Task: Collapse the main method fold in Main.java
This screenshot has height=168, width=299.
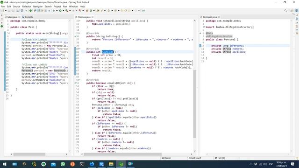Action: 9,33
